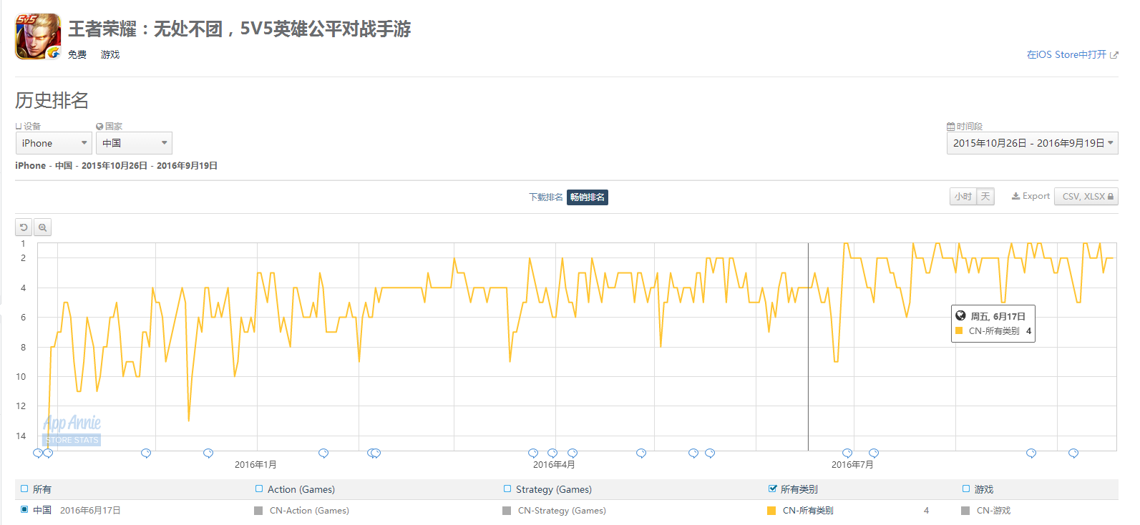Click the 周五, 6月17日 tooltip text
Screen dimensions: 1140x525
pos(998,316)
